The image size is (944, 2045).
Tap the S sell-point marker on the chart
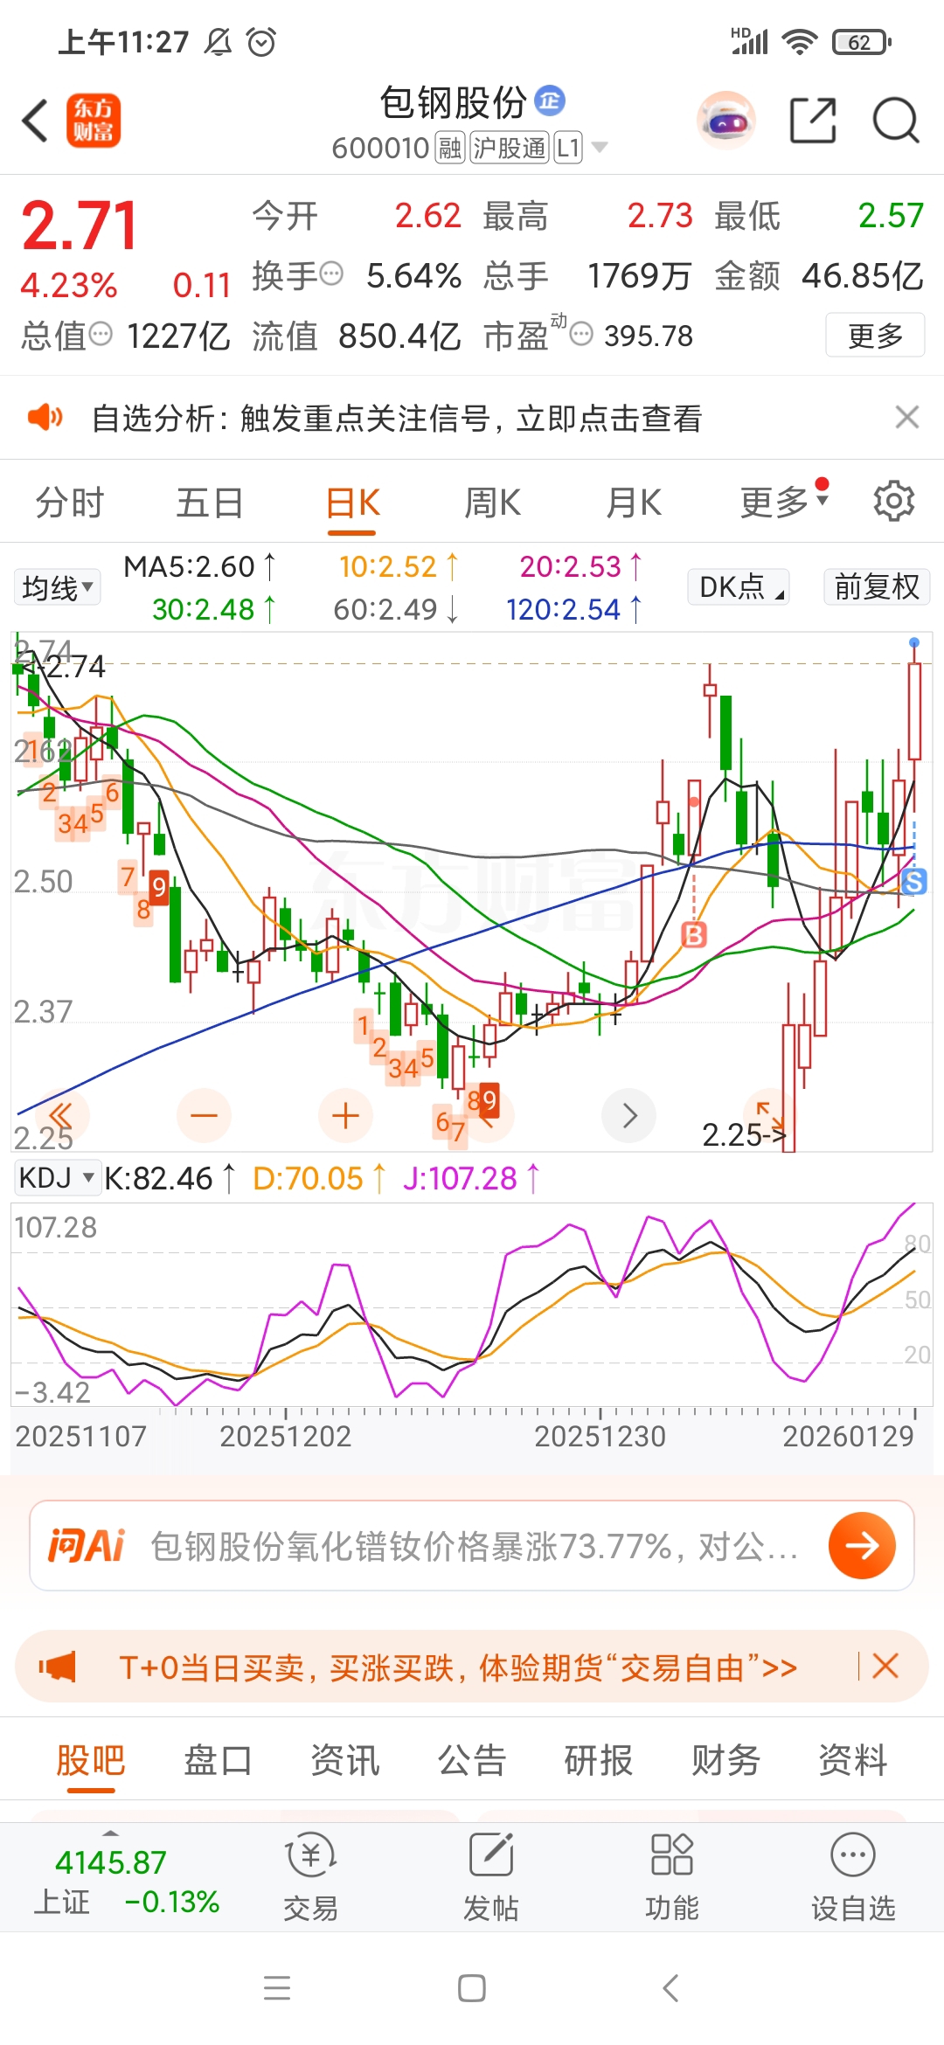pos(914,882)
